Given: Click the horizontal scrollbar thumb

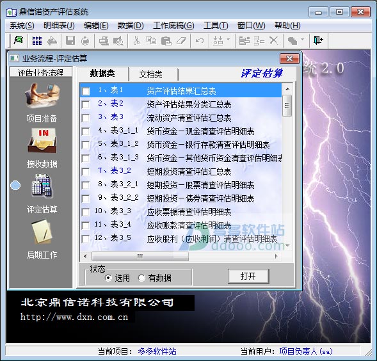Looking at the screenshot, I should [x=140, y=257].
